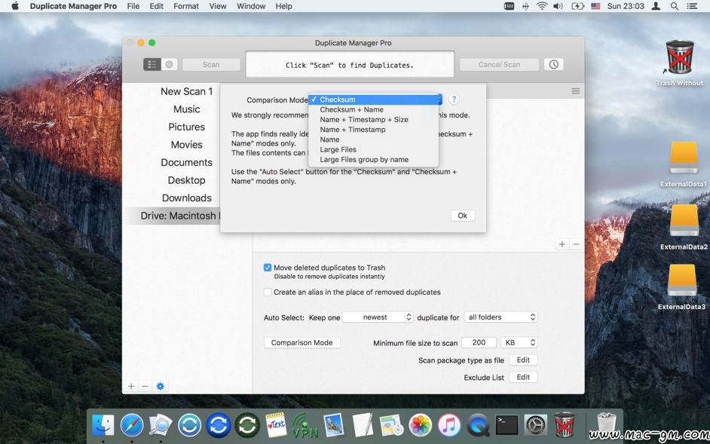710x444 pixels.
Task: Open Notification Center menu bar icon
Action: point(692,6)
